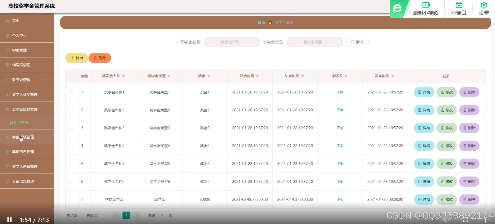The width and height of the screenshot is (495, 224).
Task: Expand 奖学金类型管理 sidebar menu
Action: [x=27, y=95]
